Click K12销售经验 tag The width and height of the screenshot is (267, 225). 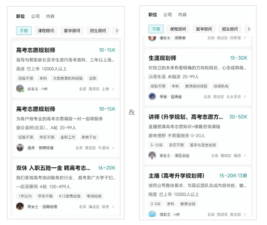point(70,196)
